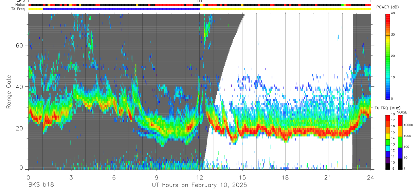Screen dimensions: 417x192
Task: Click the Range Gate axis title
Action: point(9,92)
